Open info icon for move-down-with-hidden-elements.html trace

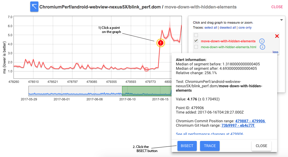pos(262,47)
